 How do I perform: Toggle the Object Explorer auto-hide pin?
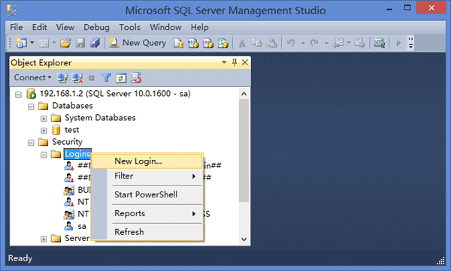click(235, 62)
